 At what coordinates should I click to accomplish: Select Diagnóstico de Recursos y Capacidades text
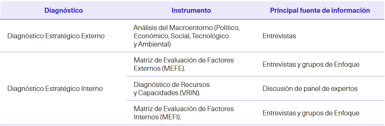(x=172, y=89)
